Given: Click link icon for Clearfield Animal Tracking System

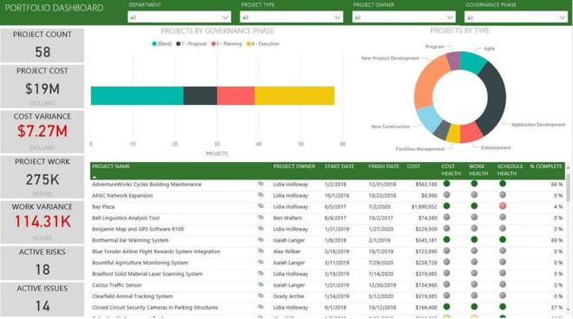Looking at the screenshot, I should [260, 296].
